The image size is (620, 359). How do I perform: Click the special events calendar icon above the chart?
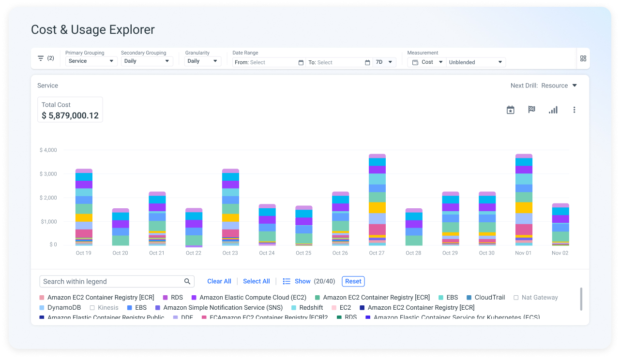(x=510, y=110)
